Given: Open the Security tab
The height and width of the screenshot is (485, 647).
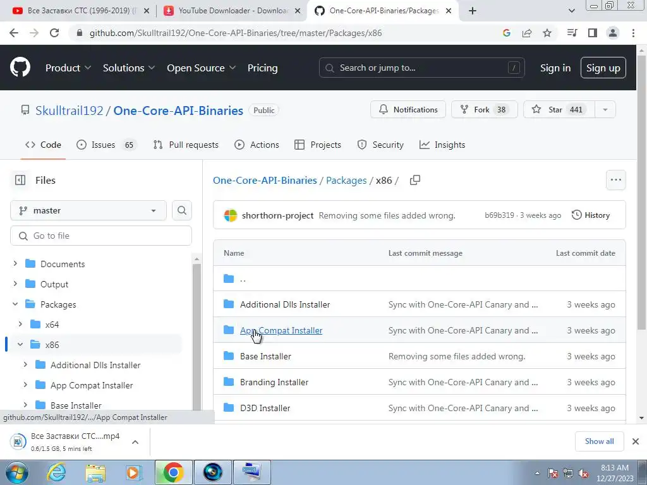Looking at the screenshot, I should pos(380,145).
